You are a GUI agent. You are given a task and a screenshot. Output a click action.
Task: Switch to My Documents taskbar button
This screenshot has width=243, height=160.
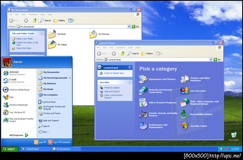[x=66, y=149]
